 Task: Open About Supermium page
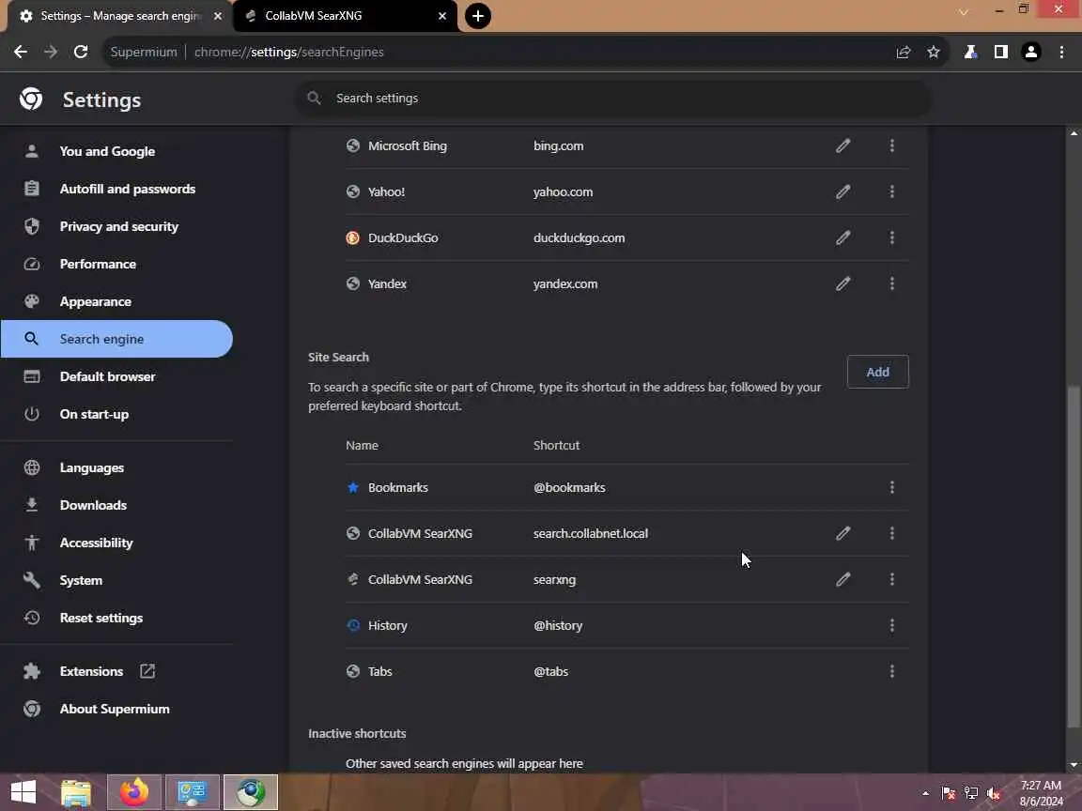(x=116, y=709)
